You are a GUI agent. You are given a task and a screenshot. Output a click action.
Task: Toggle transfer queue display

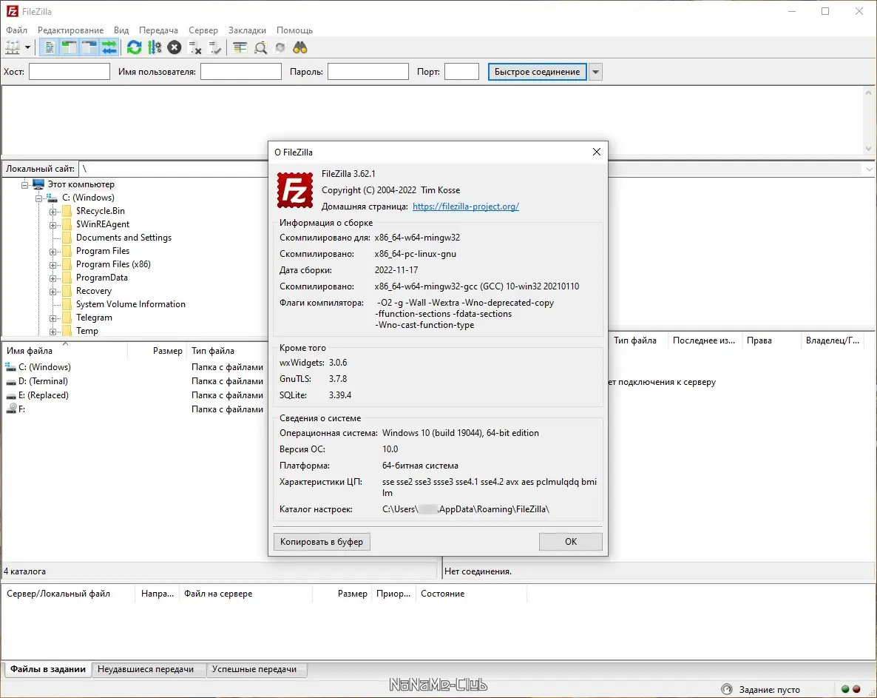(109, 47)
